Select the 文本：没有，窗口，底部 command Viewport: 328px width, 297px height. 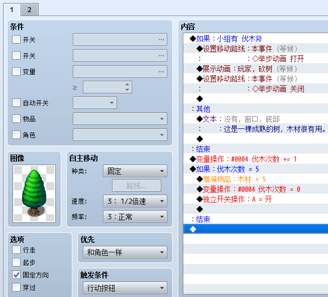tap(256, 119)
